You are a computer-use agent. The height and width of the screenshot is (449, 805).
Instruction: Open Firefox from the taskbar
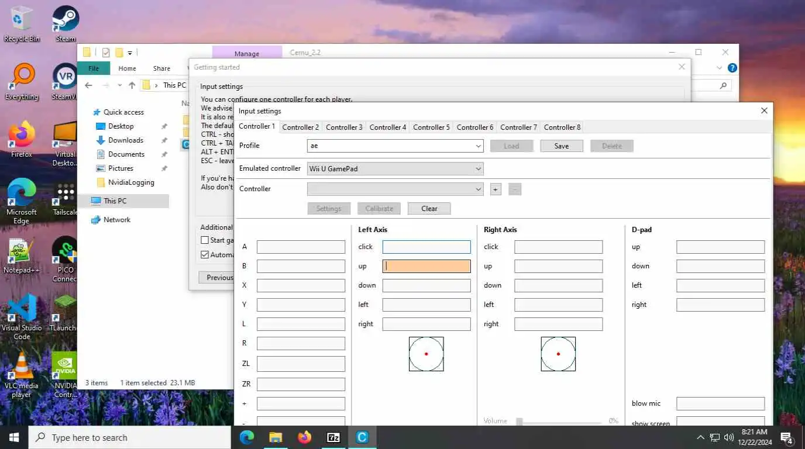tap(304, 437)
